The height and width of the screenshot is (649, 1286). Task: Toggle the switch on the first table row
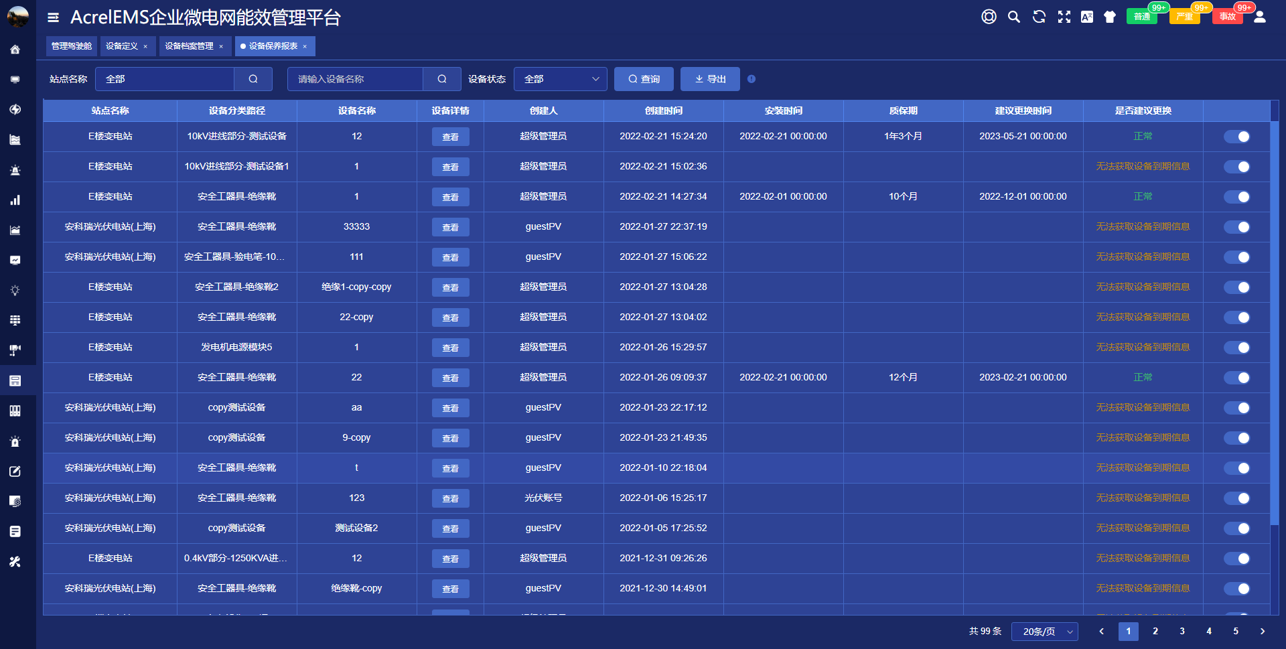[x=1236, y=137]
